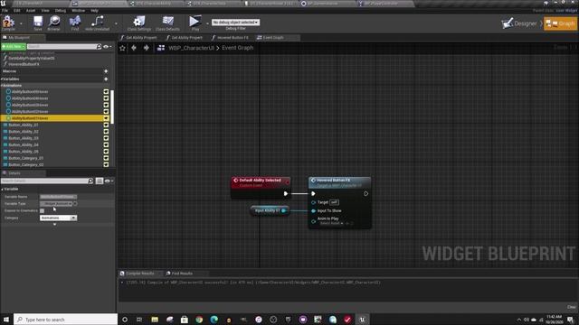Viewport: 579px width, 325px height.
Task: Open Class Settings
Action: [139, 23]
